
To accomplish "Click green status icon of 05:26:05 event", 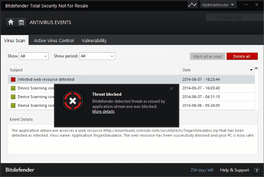I will (x=13, y=105).
